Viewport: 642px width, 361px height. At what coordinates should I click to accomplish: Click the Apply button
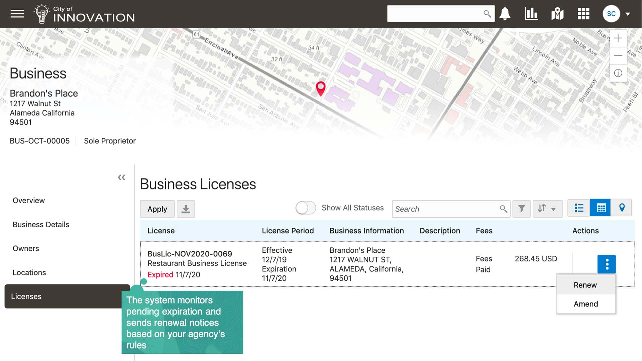157,209
